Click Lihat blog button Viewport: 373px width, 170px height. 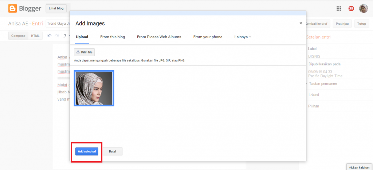[56, 8]
